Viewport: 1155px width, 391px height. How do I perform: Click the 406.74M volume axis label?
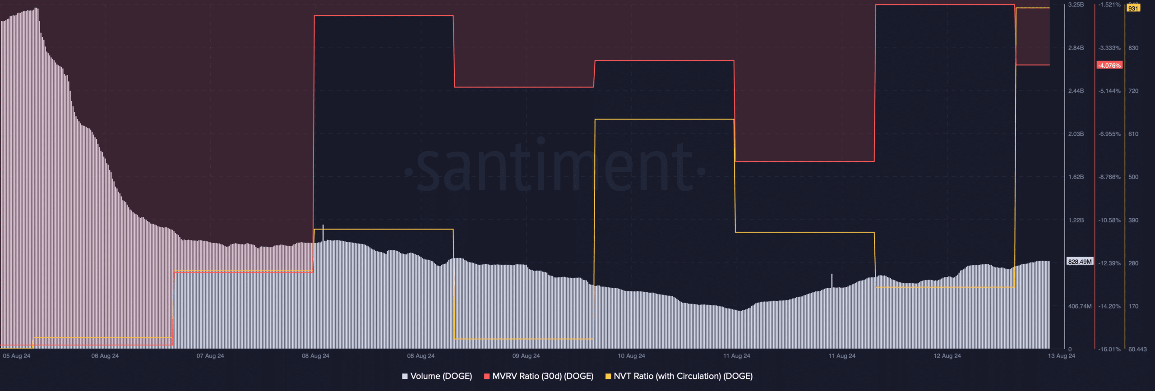pos(1080,306)
